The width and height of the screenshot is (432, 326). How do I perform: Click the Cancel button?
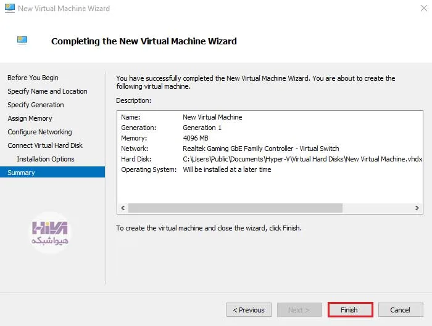(x=401, y=310)
